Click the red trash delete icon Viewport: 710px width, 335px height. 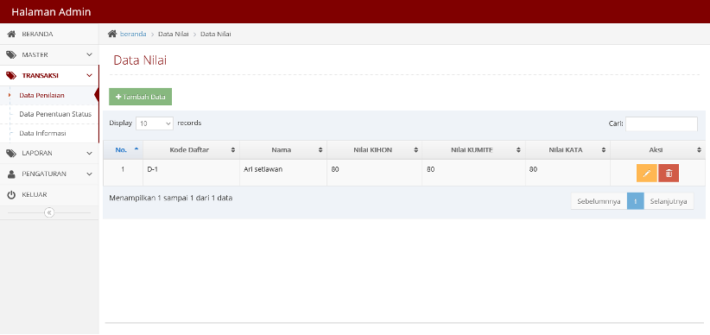tap(669, 173)
